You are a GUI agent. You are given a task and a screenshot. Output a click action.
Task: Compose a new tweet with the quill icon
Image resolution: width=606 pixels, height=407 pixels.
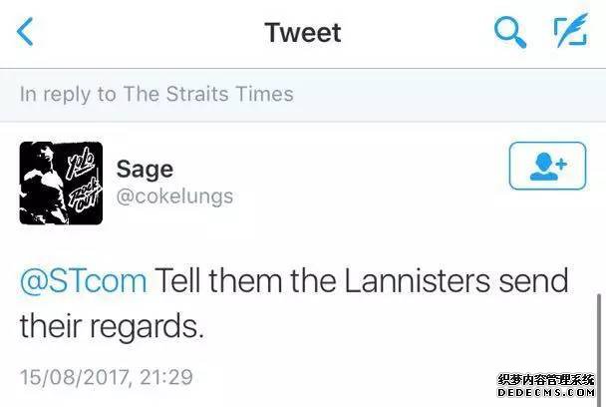(x=571, y=30)
